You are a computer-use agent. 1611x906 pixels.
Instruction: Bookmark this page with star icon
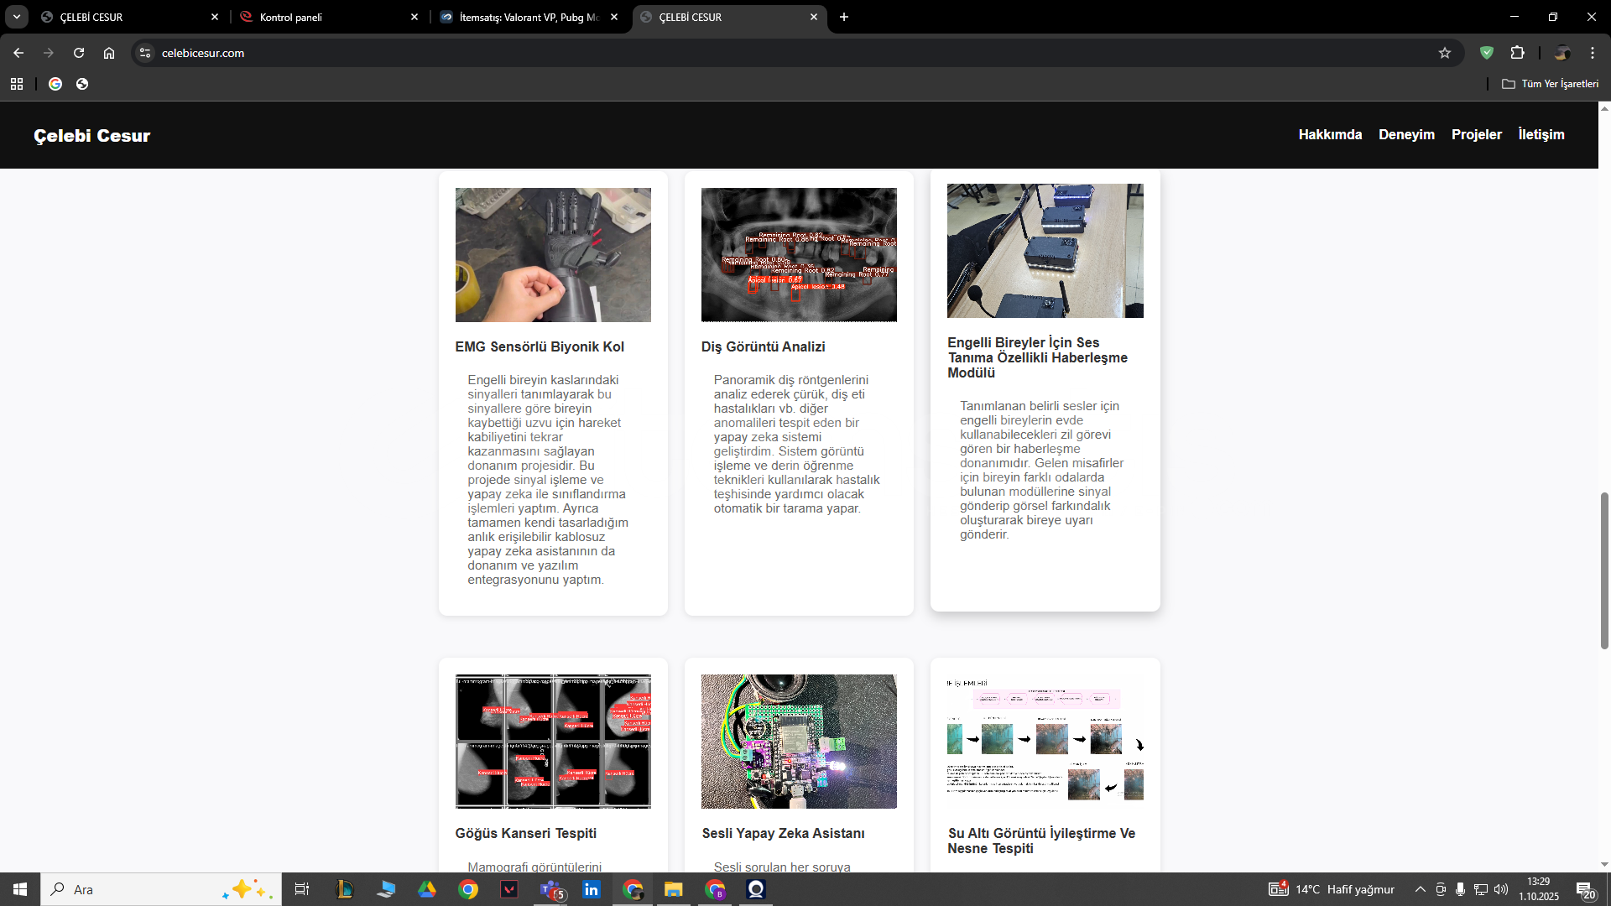click(x=1445, y=53)
